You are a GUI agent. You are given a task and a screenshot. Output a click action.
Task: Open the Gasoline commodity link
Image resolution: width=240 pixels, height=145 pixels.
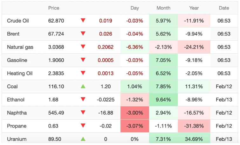click(17, 60)
